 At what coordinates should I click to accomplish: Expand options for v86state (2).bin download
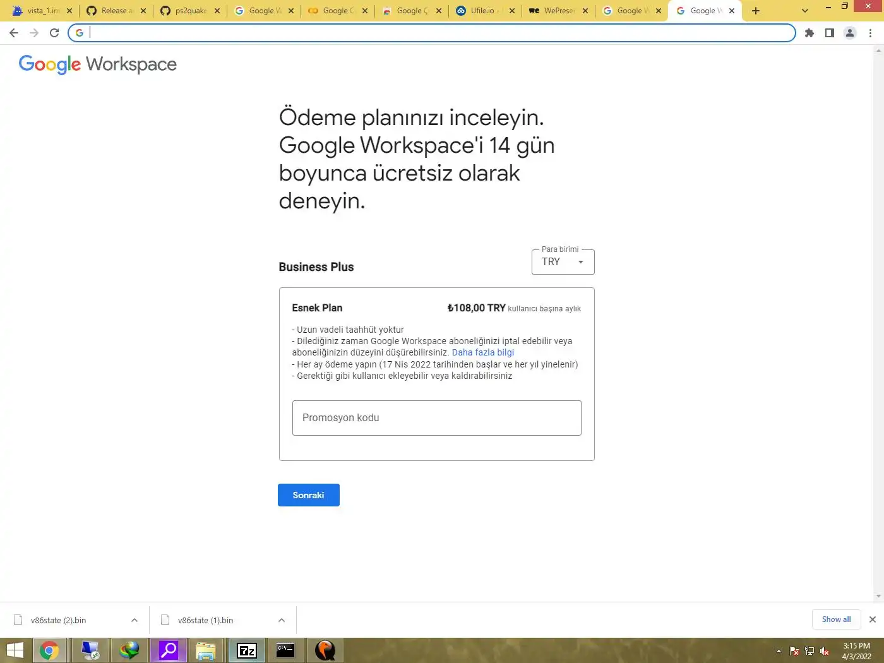click(134, 620)
